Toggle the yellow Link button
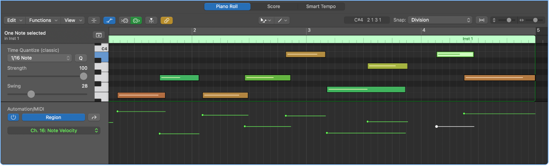Viewport: 549px width, 166px height. coord(167,20)
